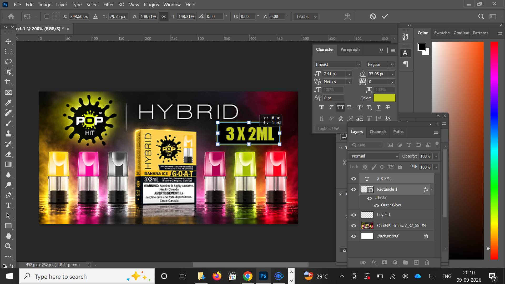Select the Horizontal Type tool
Screen dimensions: 505x284
[x=8, y=205]
